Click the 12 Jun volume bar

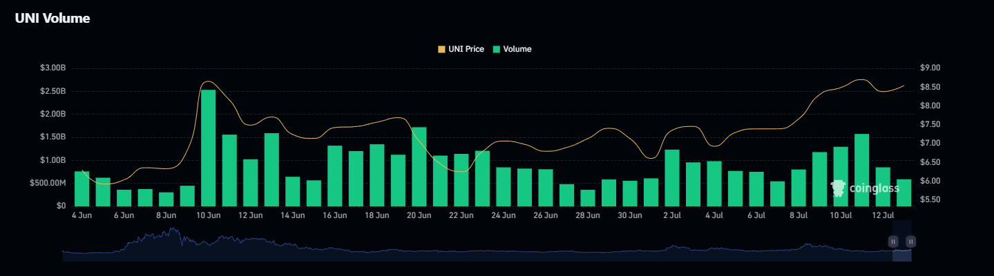point(251,182)
